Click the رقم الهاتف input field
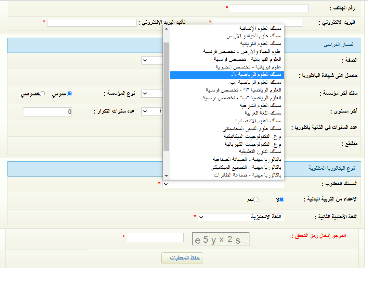Image resolution: width=368 pixels, height=291 pixels. pos(269,8)
